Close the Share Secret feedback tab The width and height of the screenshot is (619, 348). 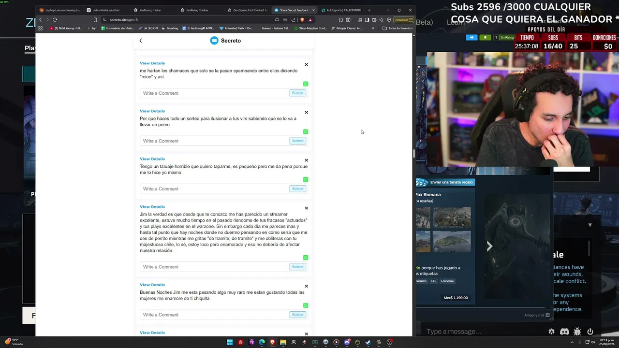pos(313,10)
